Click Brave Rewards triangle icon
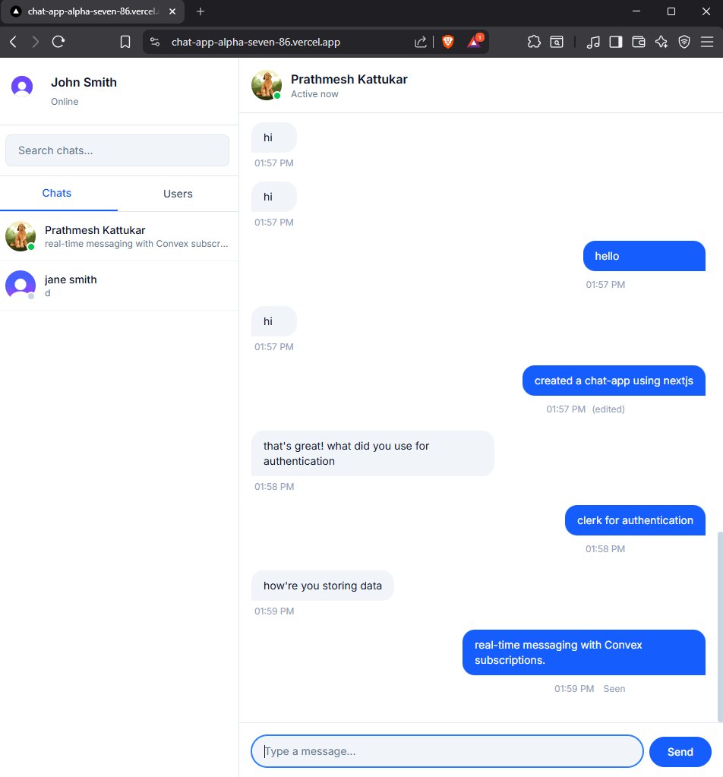Image resolution: width=723 pixels, height=777 pixels. [x=475, y=42]
